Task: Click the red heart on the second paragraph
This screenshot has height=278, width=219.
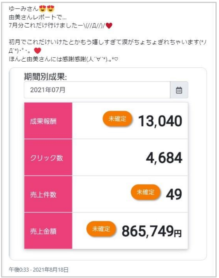Action: (38, 51)
